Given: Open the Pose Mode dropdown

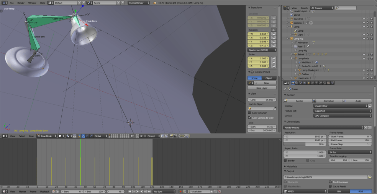Looking at the screenshot, I should click(x=47, y=136).
